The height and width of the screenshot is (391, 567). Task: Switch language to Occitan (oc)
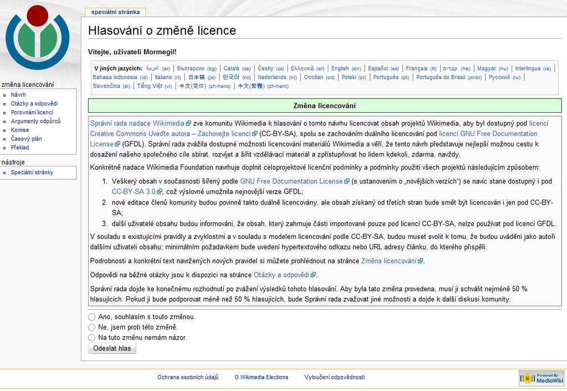(x=319, y=77)
